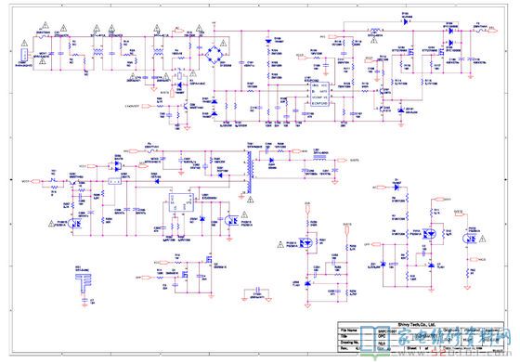Select the zener diode below the PFC MOSFETs
This screenshot has height=363, width=520.
point(401,110)
